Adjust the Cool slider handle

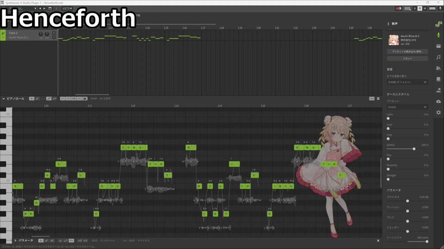pos(388,129)
